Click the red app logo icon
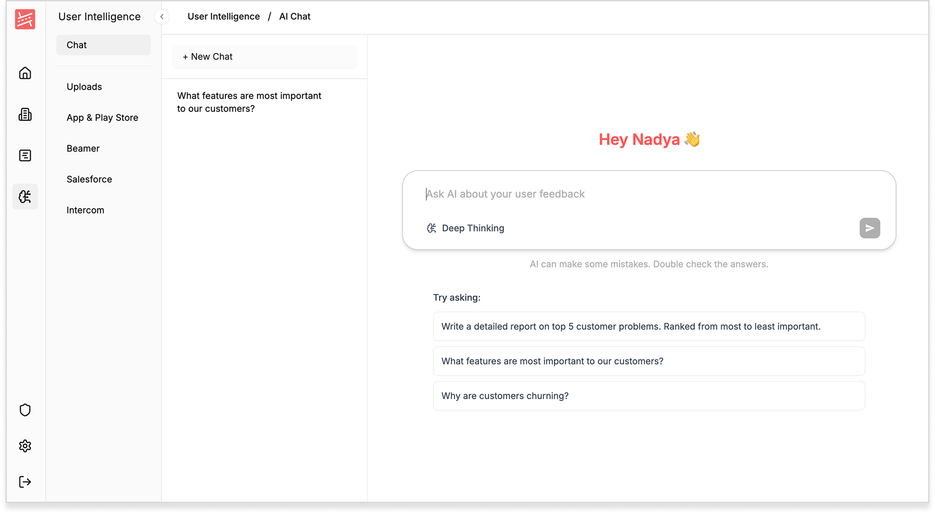Screen dimensions: 935x514 (x=25, y=20)
